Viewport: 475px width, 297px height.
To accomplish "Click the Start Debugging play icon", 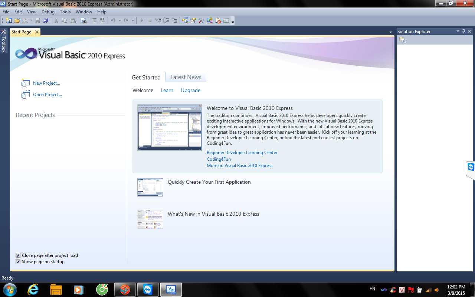I will point(141,20).
